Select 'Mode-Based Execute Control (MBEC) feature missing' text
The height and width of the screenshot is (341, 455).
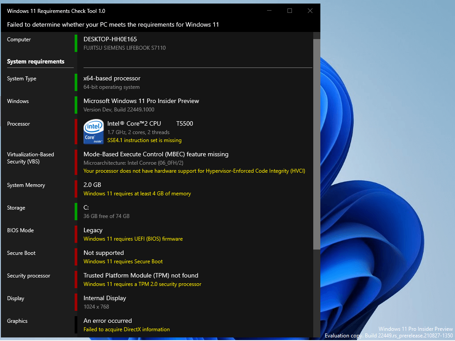tap(156, 154)
